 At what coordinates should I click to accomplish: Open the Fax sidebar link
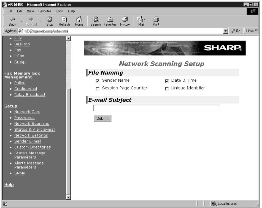tap(18, 50)
